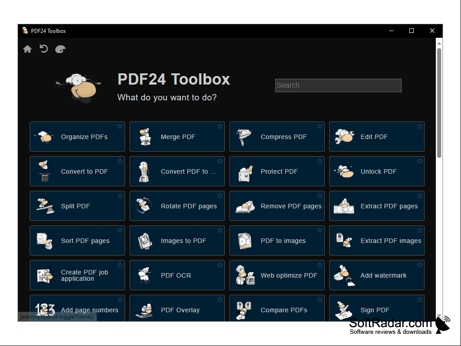Open the Split PDF axe icon
461x346 pixels.
click(45, 206)
